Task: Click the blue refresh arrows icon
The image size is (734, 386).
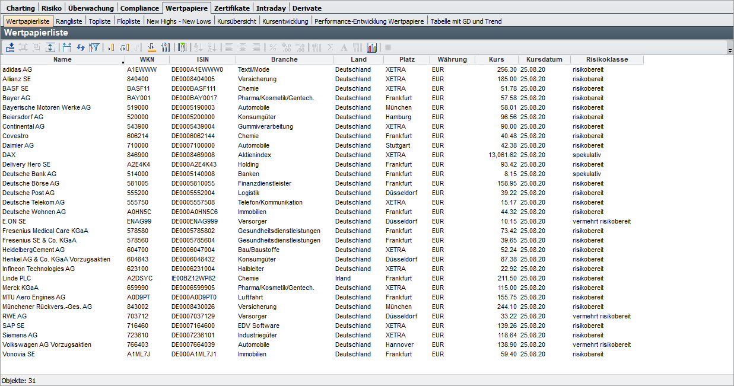Action: coord(81,47)
